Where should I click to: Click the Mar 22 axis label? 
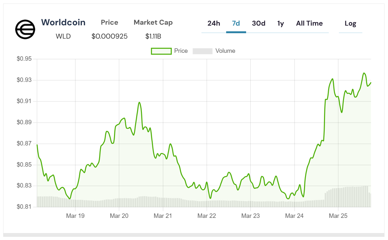[x=207, y=216]
